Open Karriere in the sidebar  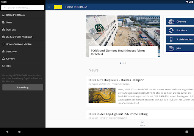[x=23, y=59]
